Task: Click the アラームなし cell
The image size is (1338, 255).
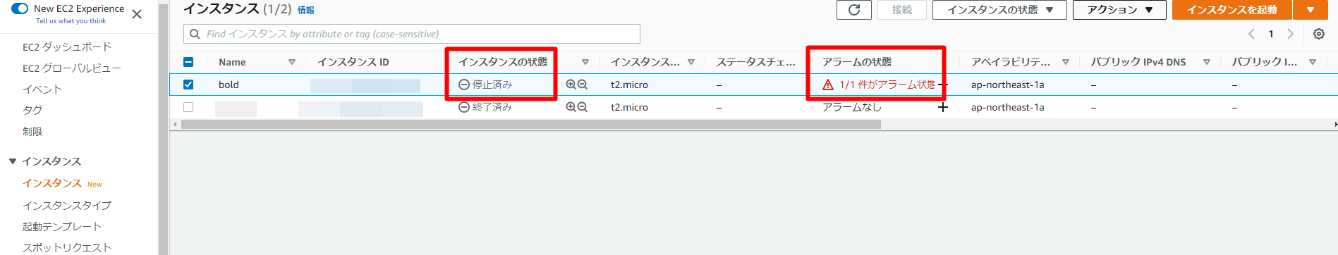Action: [x=851, y=107]
